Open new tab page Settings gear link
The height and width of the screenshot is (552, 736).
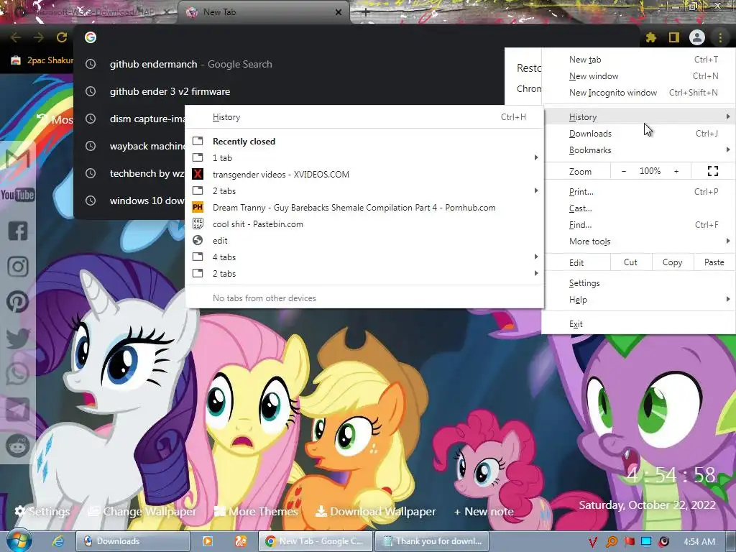tap(42, 511)
